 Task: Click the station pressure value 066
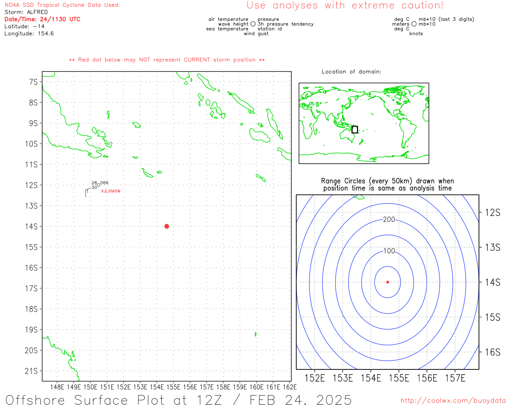tap(104, 183)
